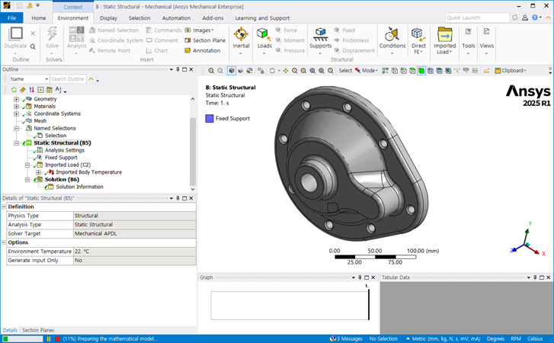The width and height of the screenshot is (554, 343).
Task: Collapse the Definition section in Details
Action: click(x=4, y=207)
